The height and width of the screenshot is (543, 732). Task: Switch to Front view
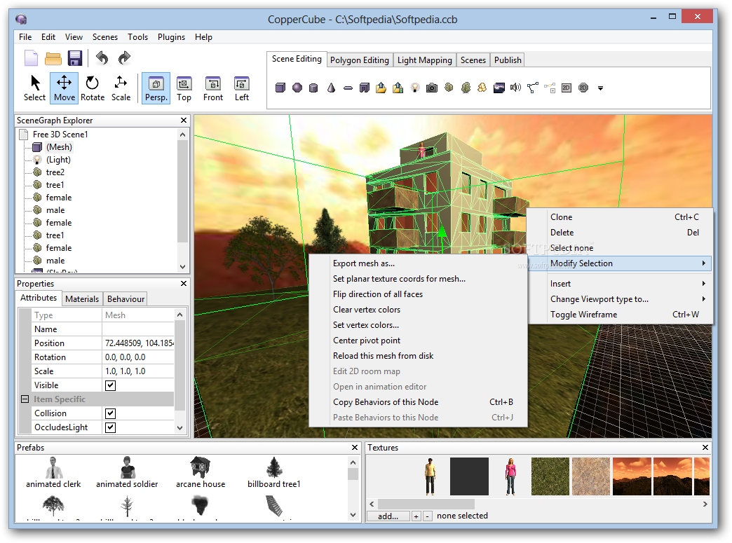(x=213, y=88)
